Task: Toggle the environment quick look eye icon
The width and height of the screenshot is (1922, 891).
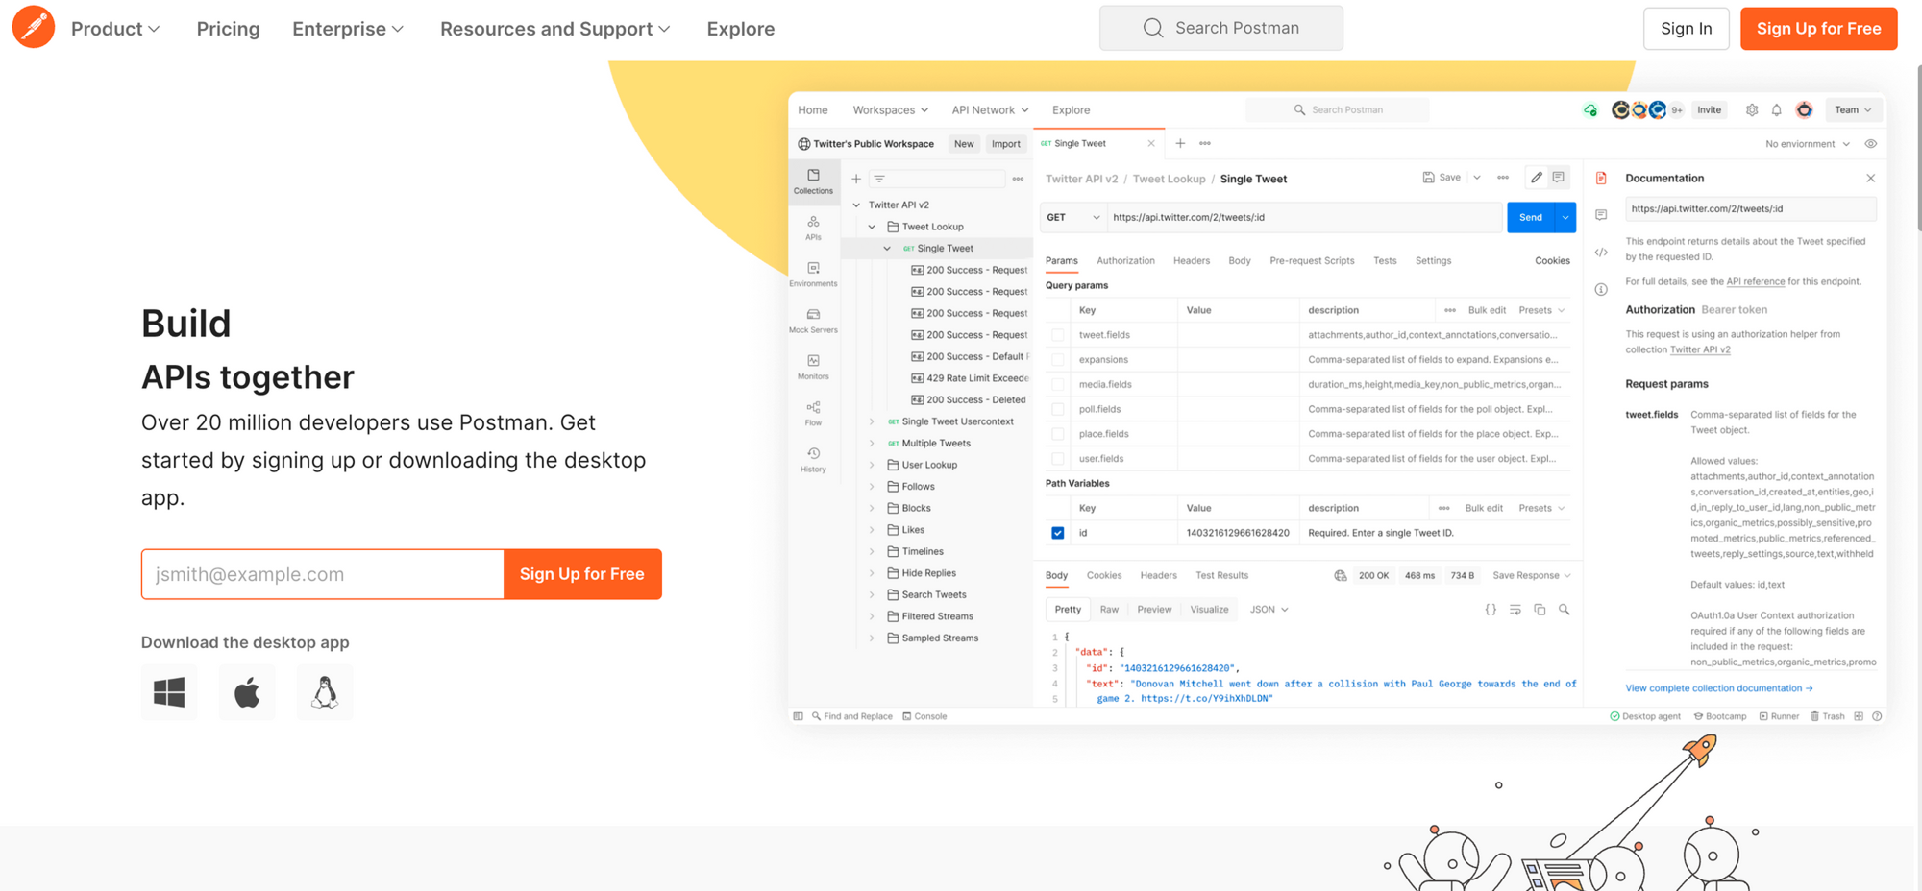Action: click(1870, 143)
